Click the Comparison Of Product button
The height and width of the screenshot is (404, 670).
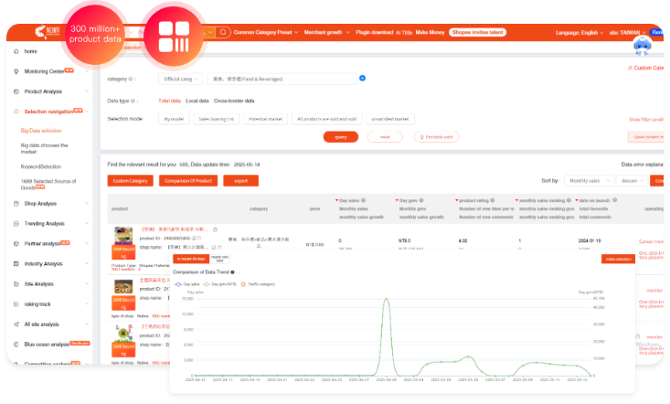pyautogui.click(x=189, y=181)
